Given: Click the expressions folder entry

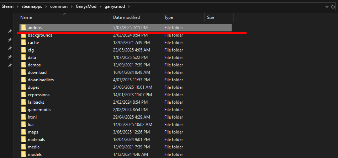Looking at the screenshot, I should coord(38,95).
